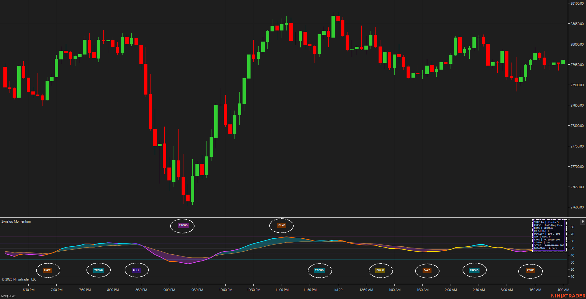Viewport: 586px width, 299px height.
Task: Click the FAKE label above 1:30 AM
Action: pyautogui.click(x=427, y=270)
